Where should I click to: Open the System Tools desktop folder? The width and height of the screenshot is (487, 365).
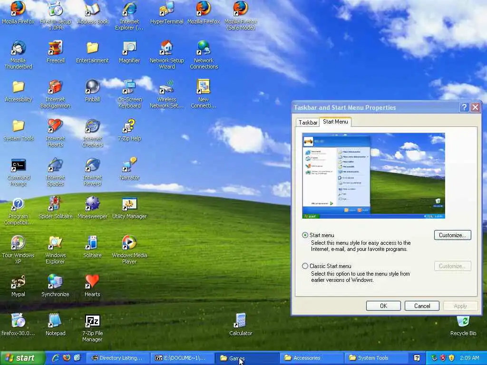pyautogui.click(x=19, y=130)
